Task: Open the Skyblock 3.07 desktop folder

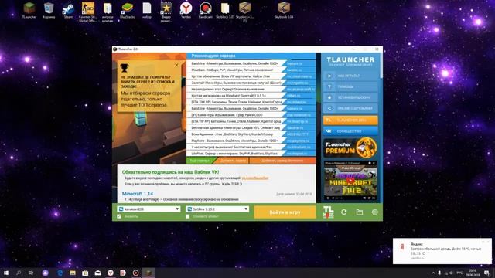Action: (x=225, y=10)
